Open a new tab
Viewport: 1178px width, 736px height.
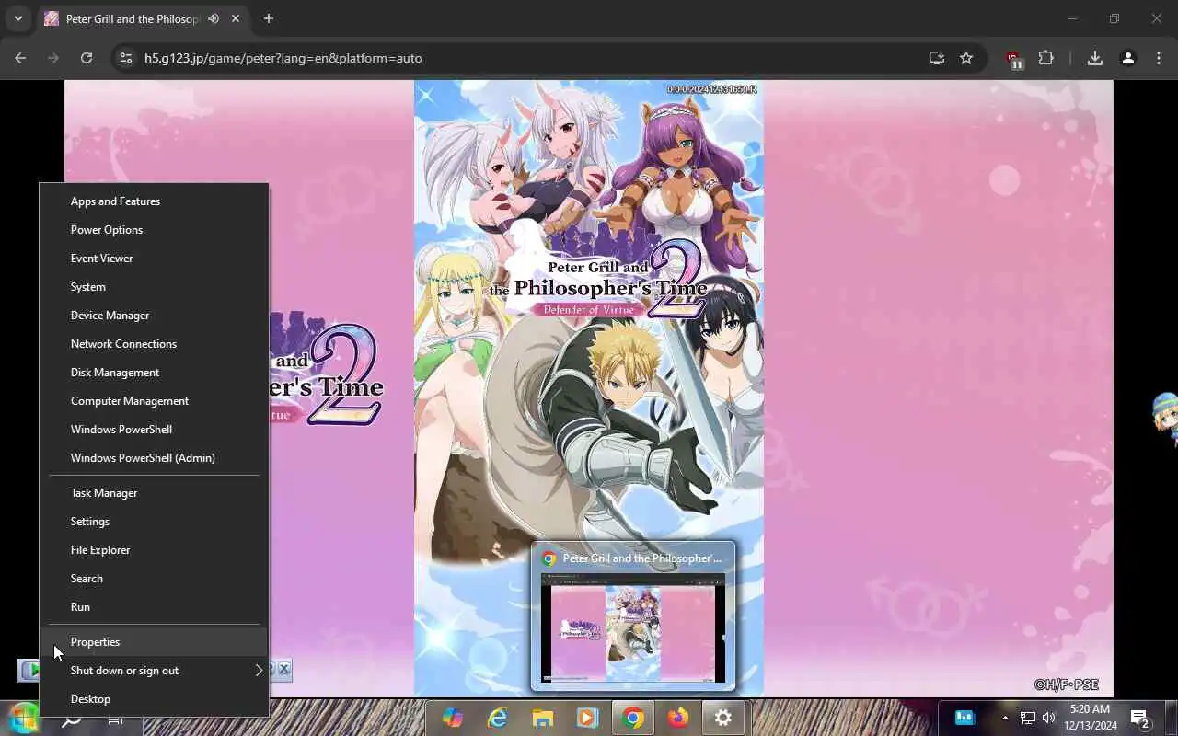tap(269, 18)
